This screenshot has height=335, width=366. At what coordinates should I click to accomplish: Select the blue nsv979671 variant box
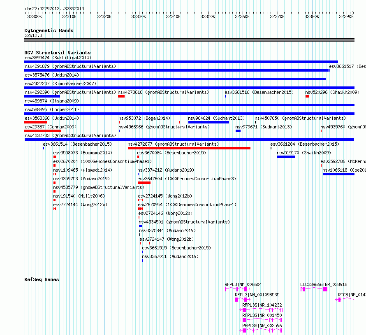click(x=238, y=131)
